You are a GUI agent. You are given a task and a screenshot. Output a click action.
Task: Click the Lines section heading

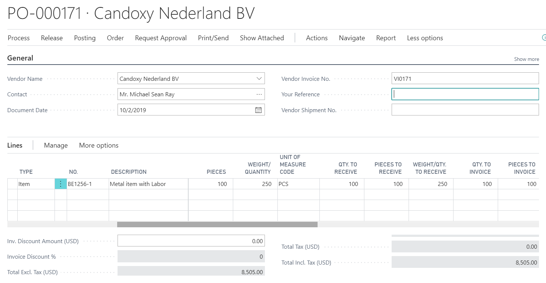pyautogui.click(x=15, y=145)
